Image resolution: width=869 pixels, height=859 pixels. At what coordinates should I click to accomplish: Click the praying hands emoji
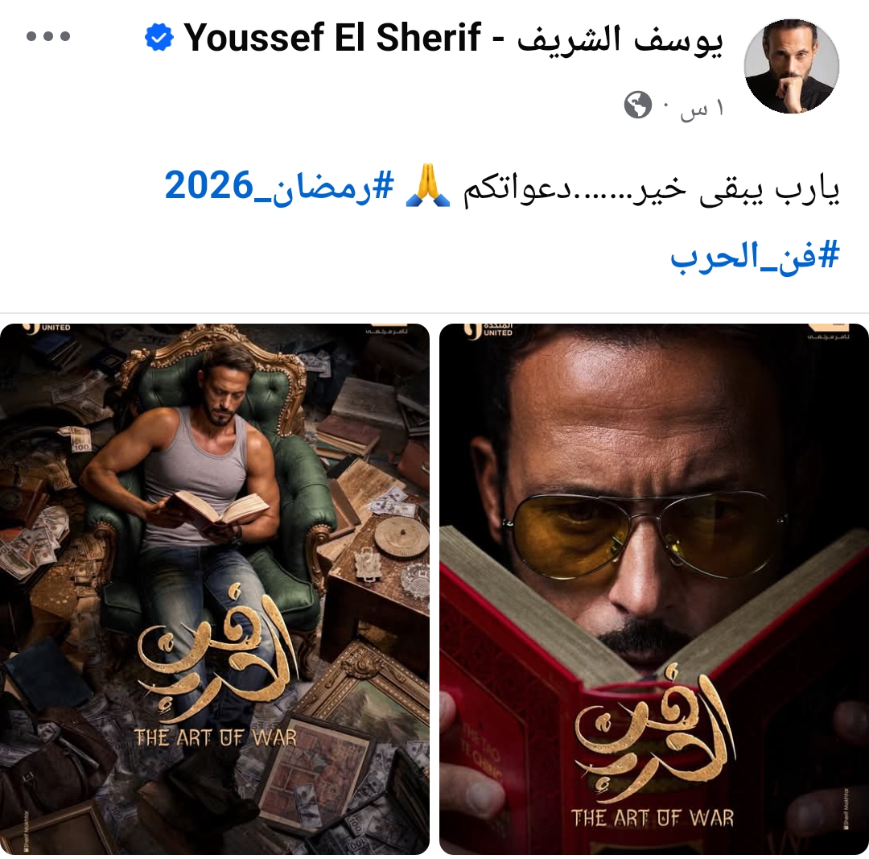click(427, 185)
